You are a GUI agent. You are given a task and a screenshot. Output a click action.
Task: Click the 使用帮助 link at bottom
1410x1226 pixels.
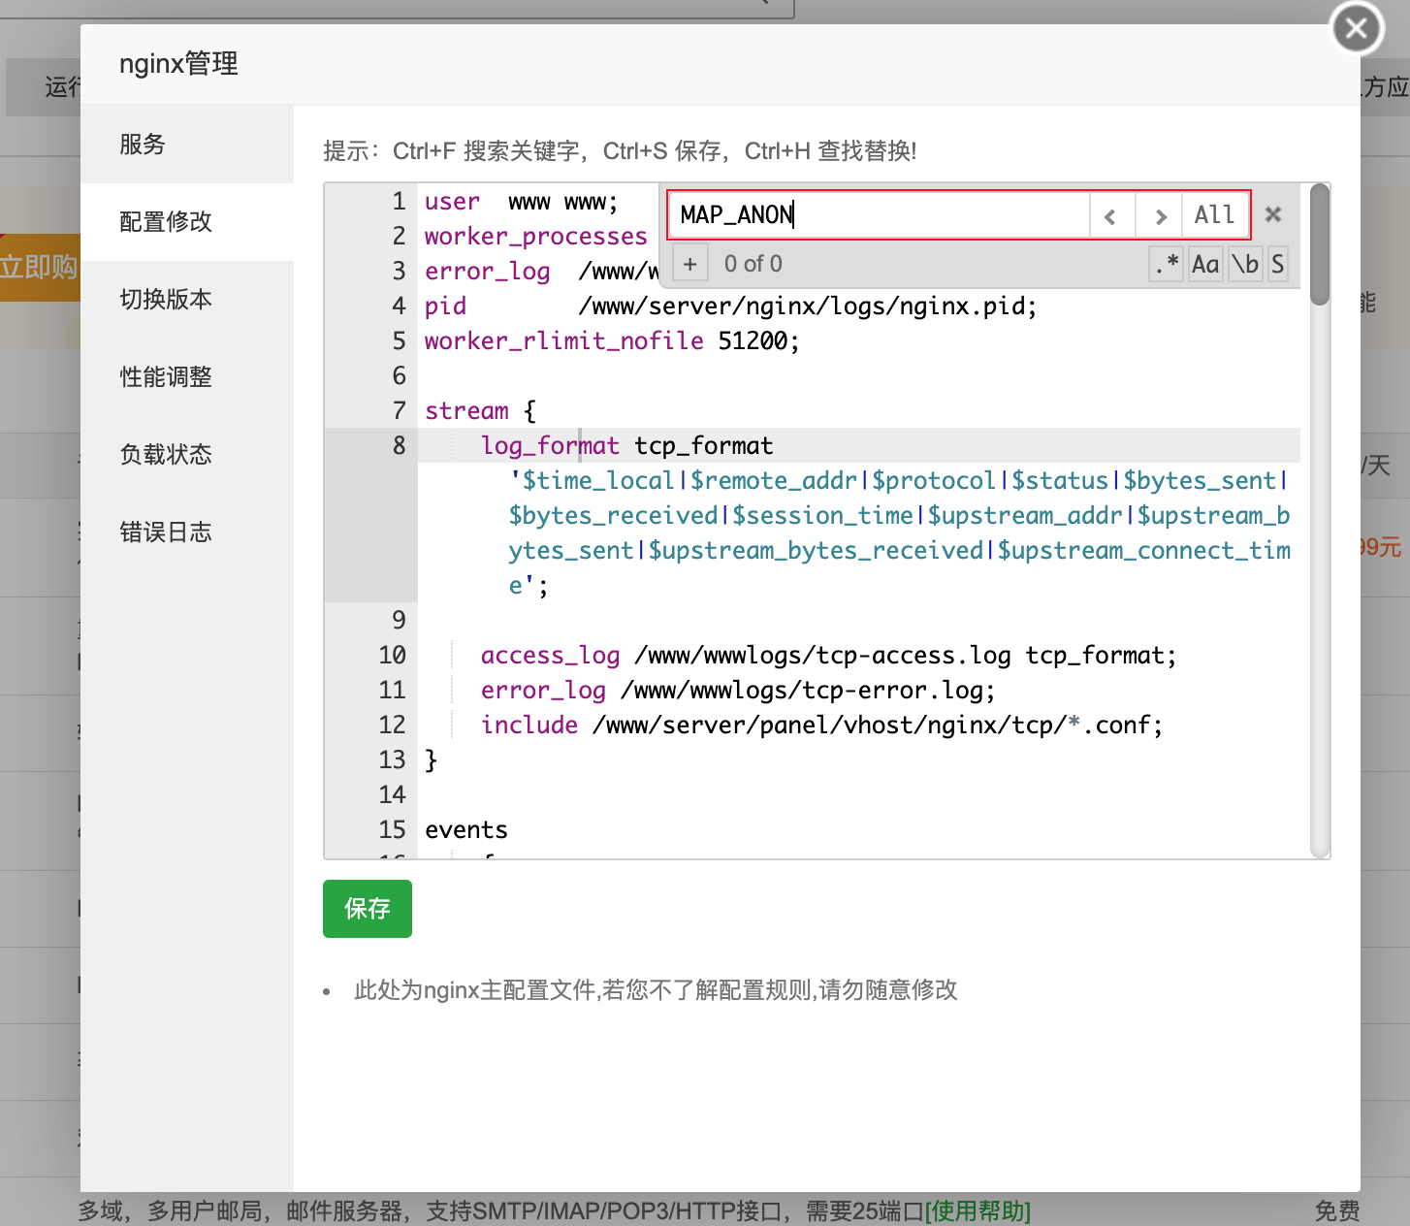click(977, 1210)
